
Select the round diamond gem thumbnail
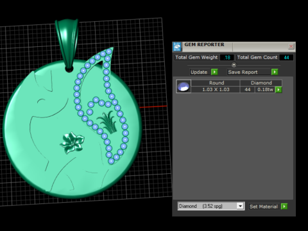[x=184, y=86]
